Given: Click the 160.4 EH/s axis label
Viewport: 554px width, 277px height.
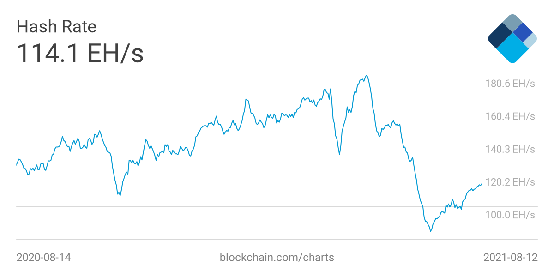Looking at the screenshot, I should [510, 116].
